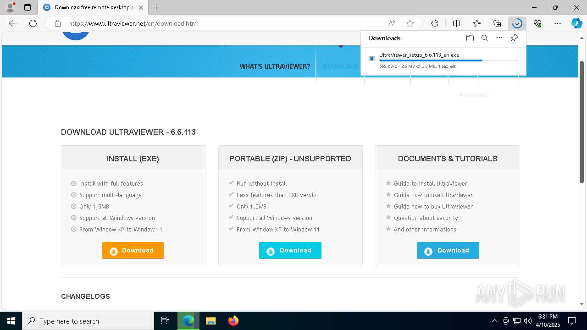Go back with the back arrow
The image size is (587, 330).
coord(13,23)
